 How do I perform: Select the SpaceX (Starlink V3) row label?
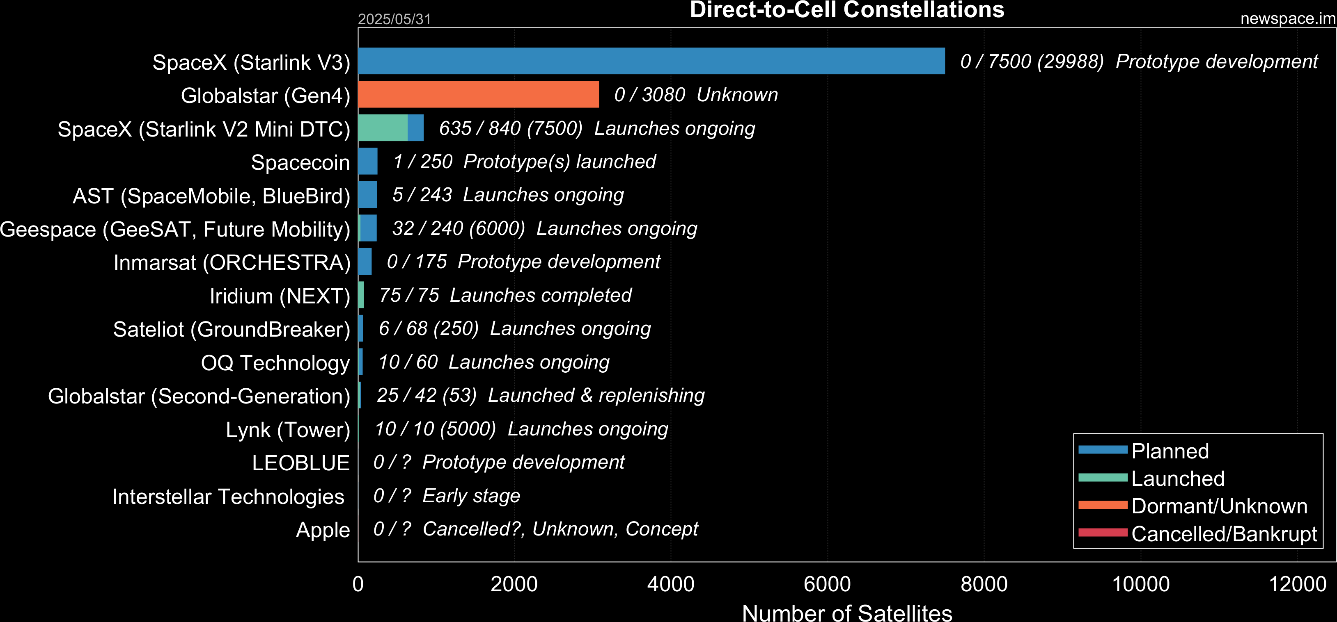tap(251, 62)
